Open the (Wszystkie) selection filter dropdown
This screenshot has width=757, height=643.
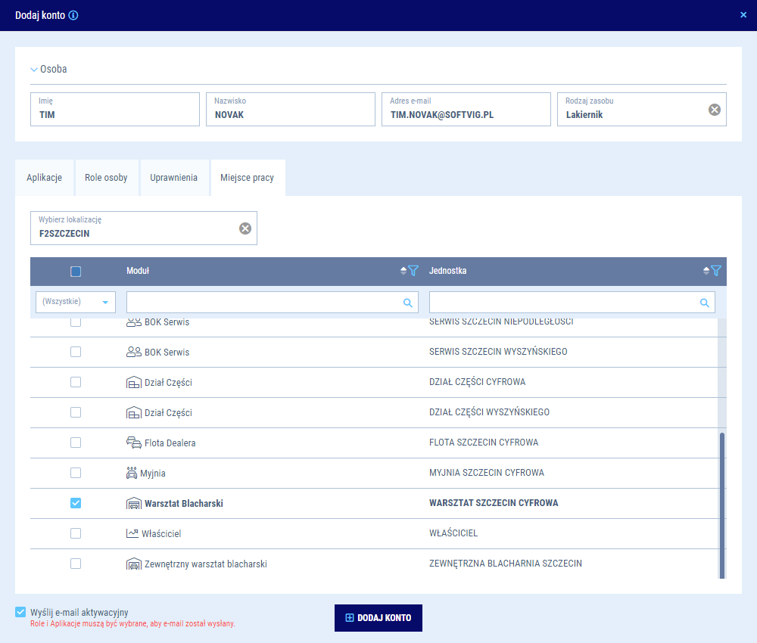coord(76,302)
